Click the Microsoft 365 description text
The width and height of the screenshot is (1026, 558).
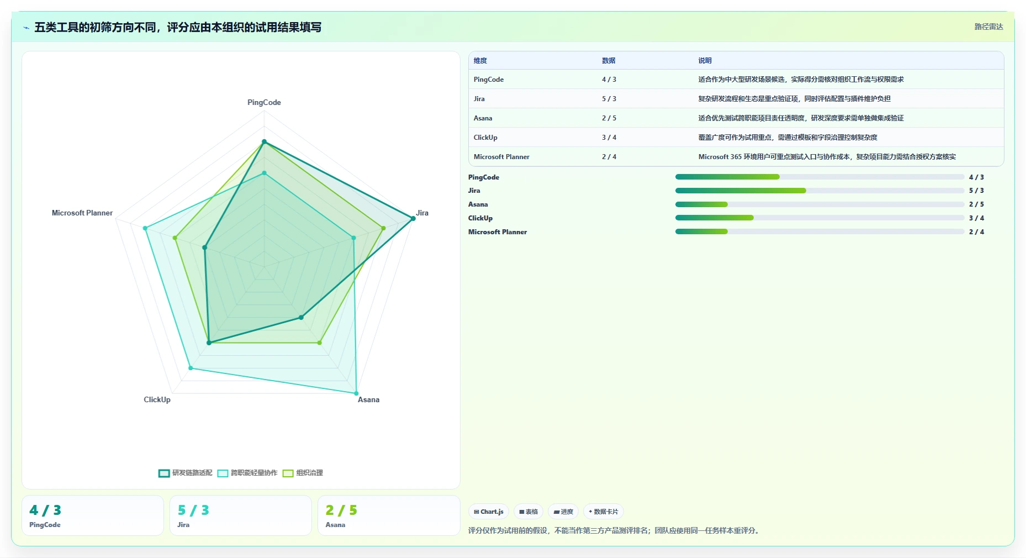827,157
